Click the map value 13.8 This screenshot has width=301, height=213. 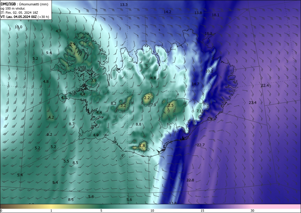(198, 13)
